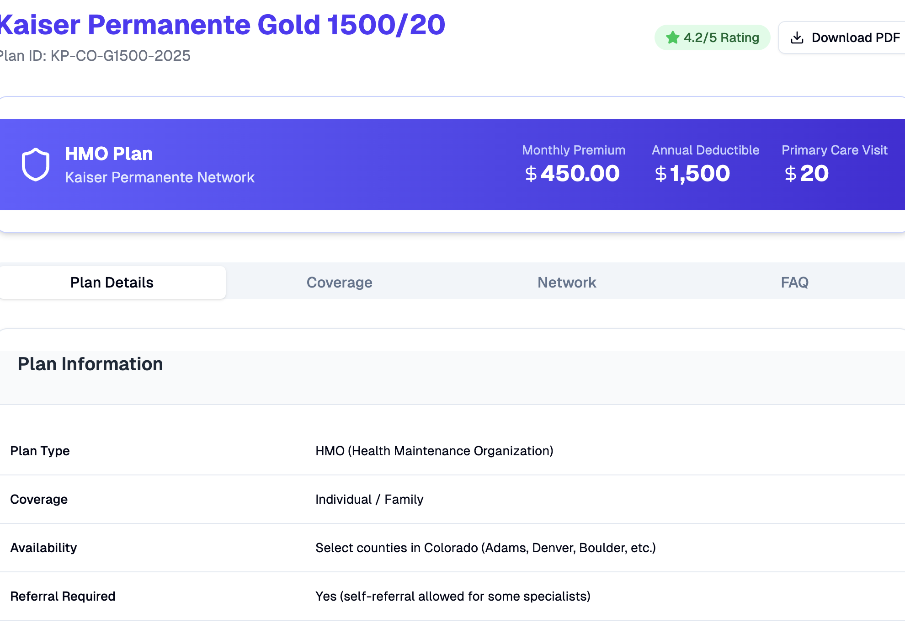905x629 pixels.
Task: Select the HMO Plan banner heading
Action: tap(109, 154)
